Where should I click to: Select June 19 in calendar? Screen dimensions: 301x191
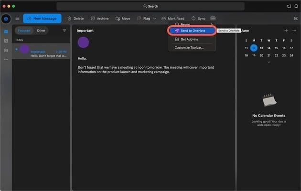click(254, 55)
